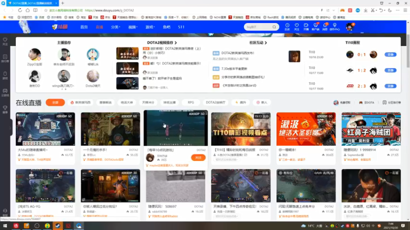Screen dimensions: 410x230
Task: Open the browser reading mode book icon
Action: [35, 10]
